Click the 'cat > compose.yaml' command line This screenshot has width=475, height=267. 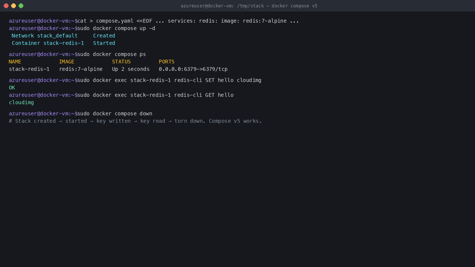tap(188, 21)
